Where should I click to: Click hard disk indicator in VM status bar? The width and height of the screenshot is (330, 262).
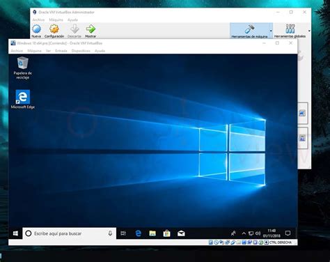point(211,242)
